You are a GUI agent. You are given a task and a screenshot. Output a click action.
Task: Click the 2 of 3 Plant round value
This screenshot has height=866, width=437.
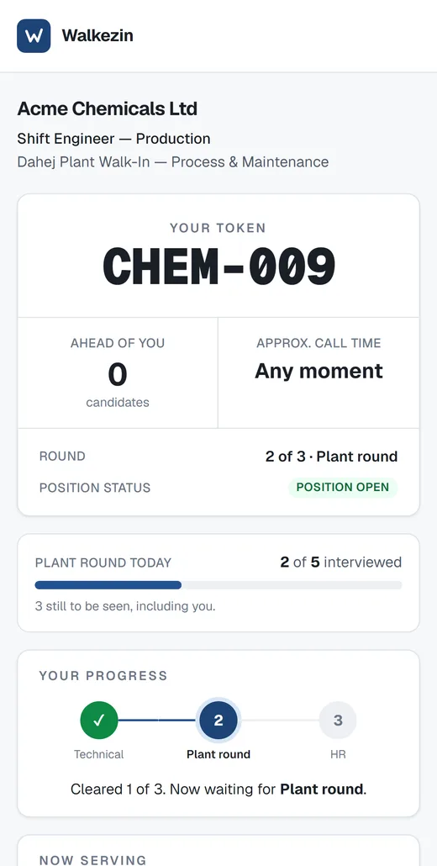pos(331,457)
